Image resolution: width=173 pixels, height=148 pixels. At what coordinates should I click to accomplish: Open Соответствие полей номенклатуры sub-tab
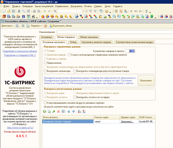[134, 42]
